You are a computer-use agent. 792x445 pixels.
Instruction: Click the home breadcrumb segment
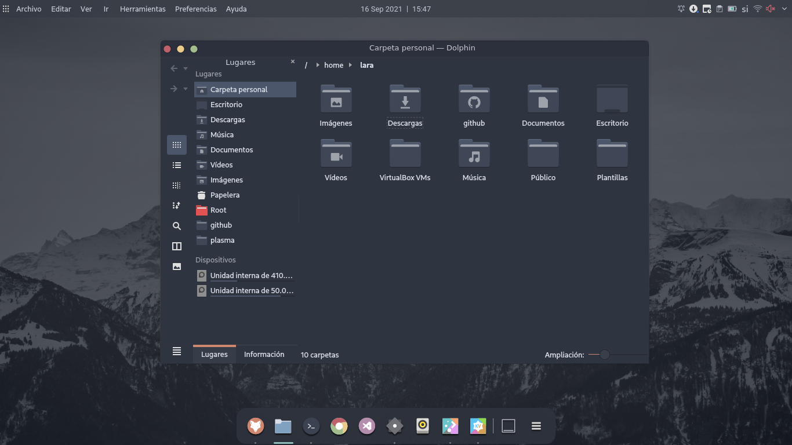(333, 65)
